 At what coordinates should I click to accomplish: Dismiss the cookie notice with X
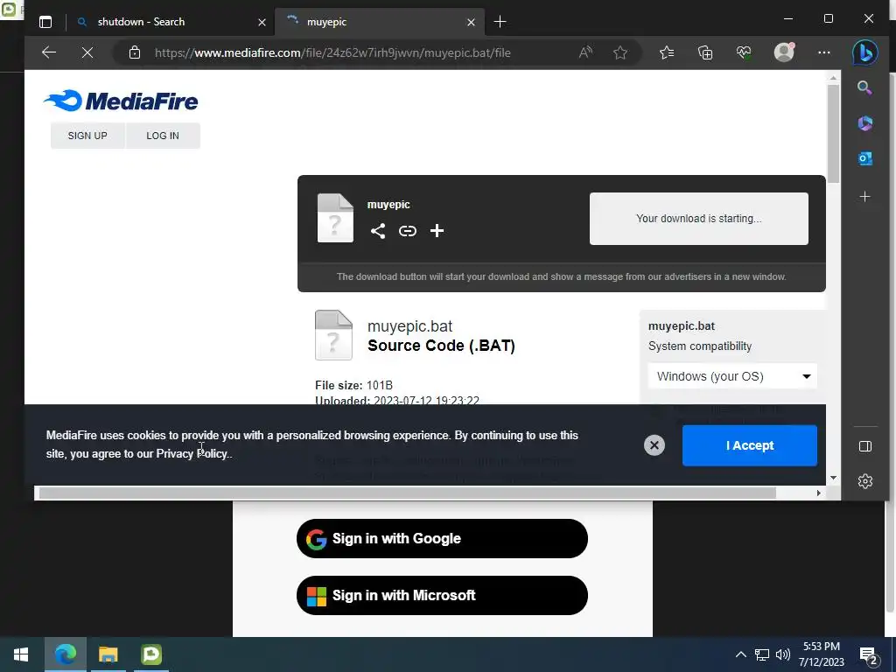click(x=654, y=445)
